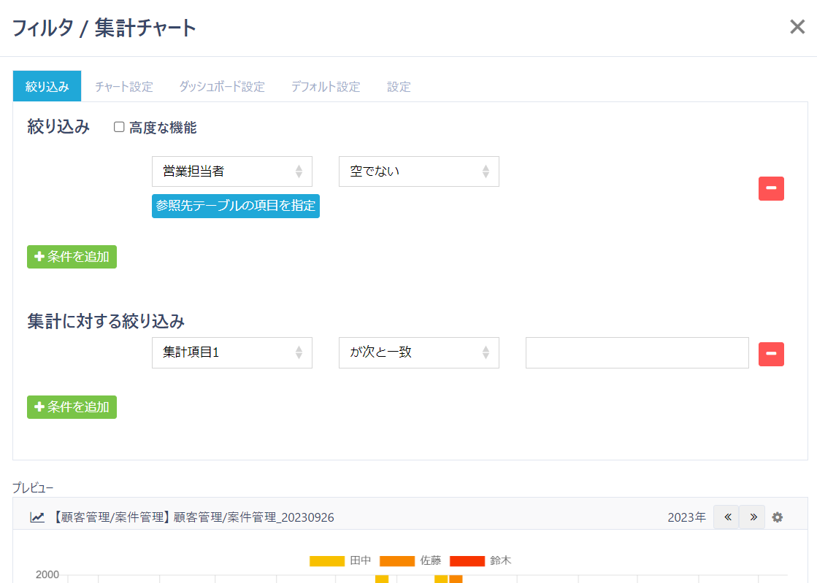Switch to the チャート設定 tab

tap(123, 87)
